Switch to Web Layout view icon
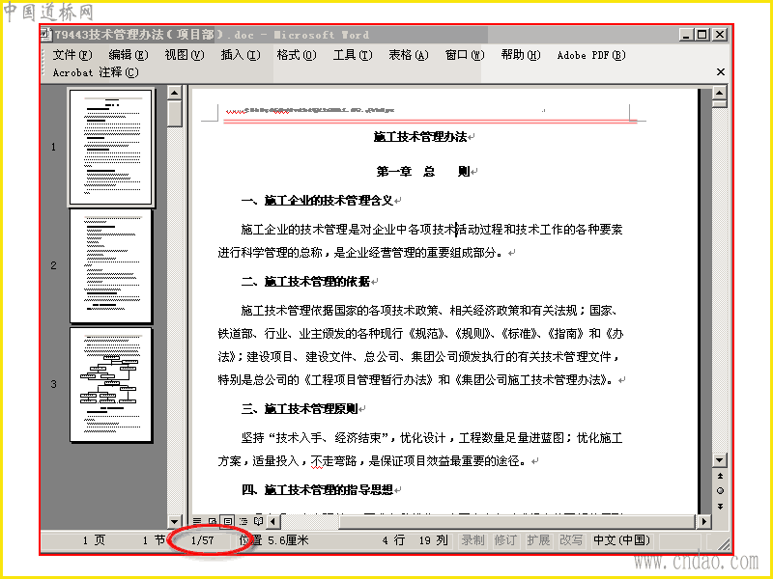773x579 pixels. coord(213,521)
